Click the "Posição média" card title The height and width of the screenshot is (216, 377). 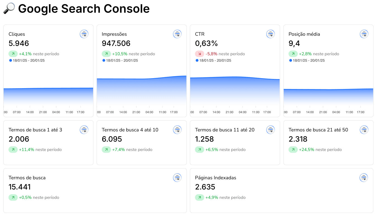tap(304, 34)
